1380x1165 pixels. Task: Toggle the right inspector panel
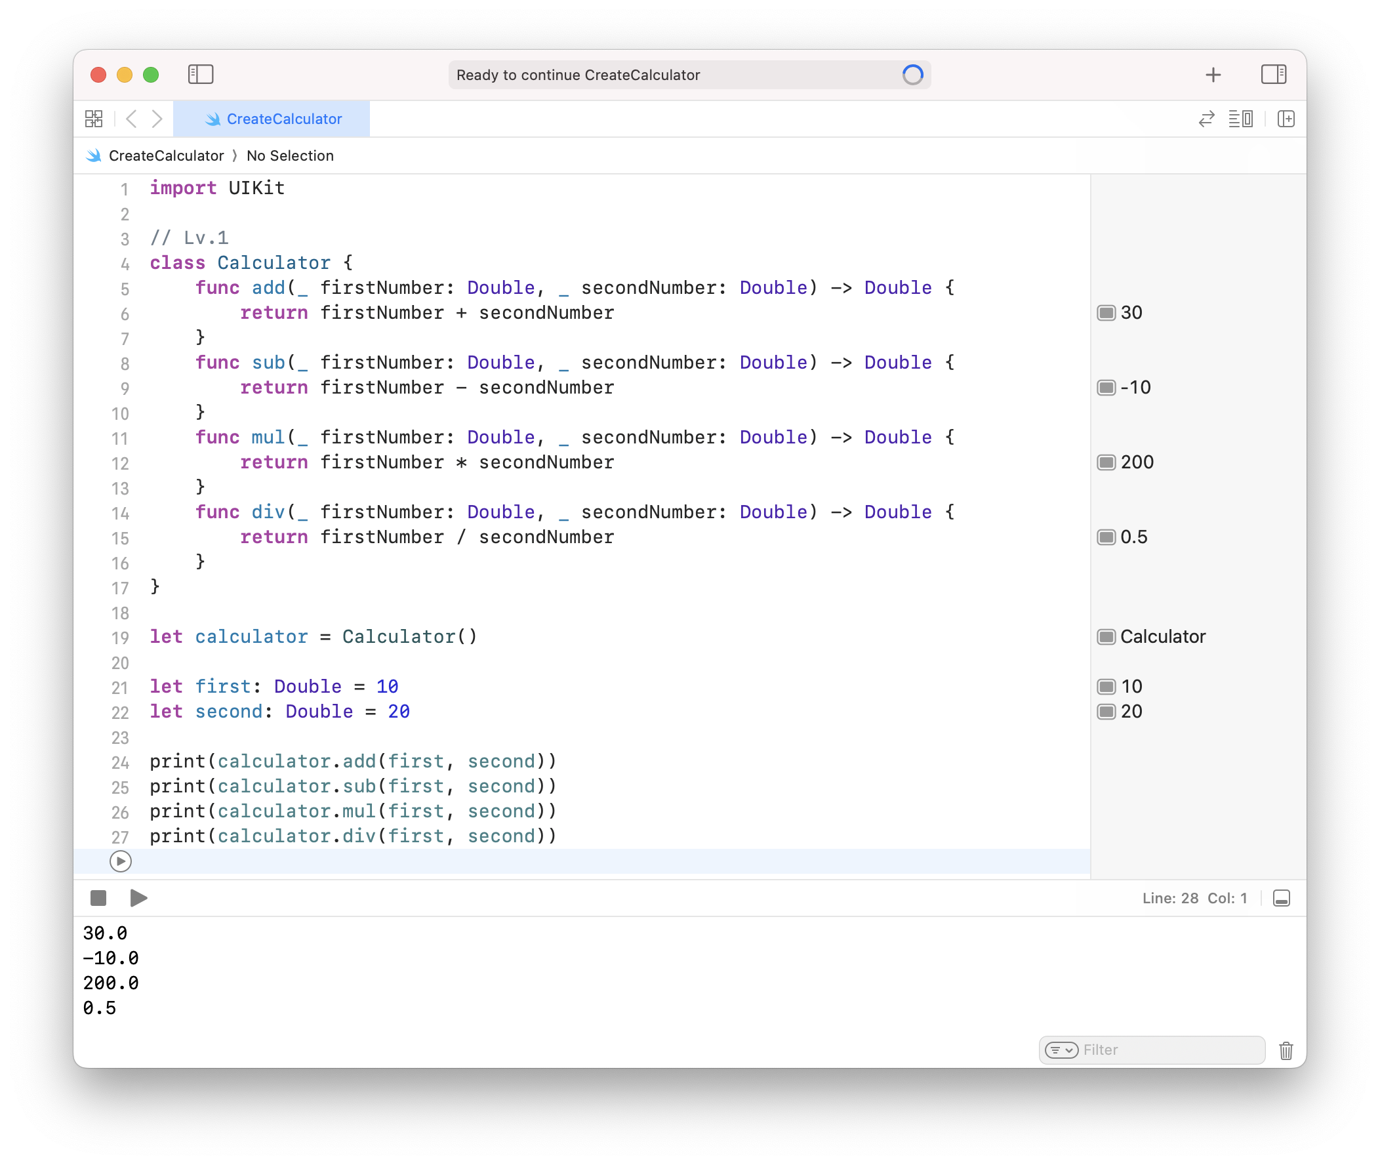point(1273,74)
